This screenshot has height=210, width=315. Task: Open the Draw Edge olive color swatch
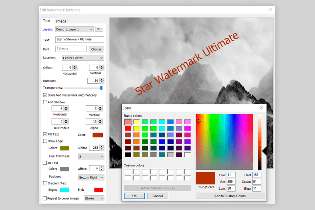point(65,148)
